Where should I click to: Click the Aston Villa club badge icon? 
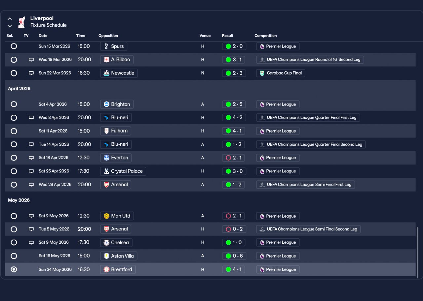106,256
